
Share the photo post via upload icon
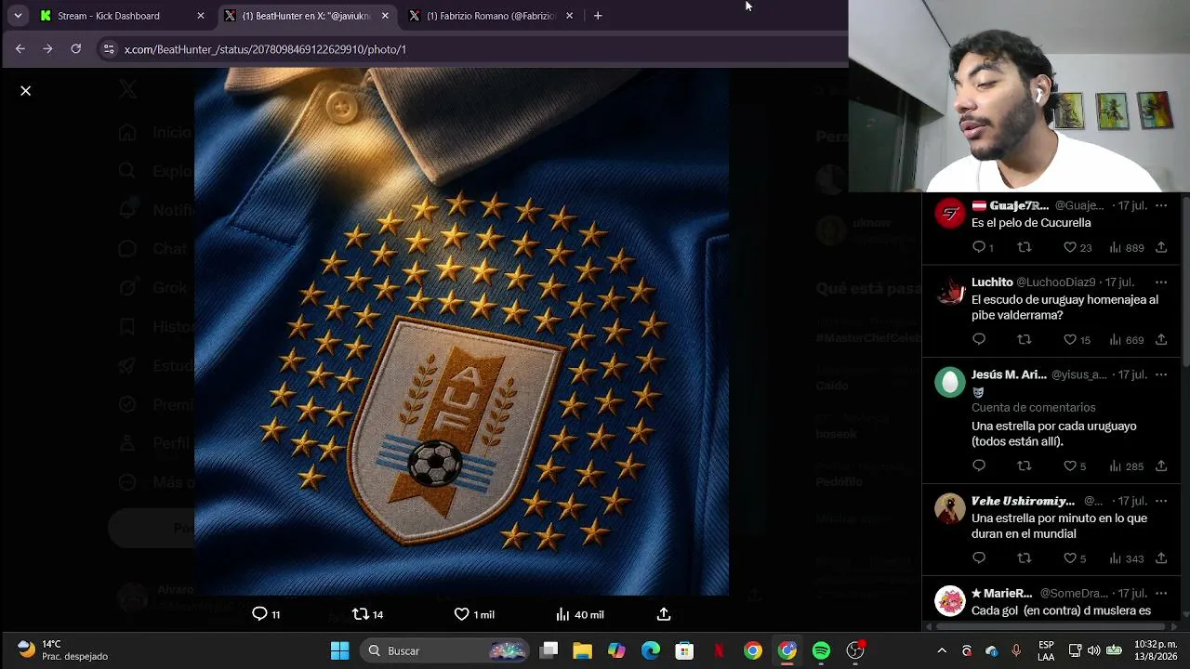coord(664,614)
